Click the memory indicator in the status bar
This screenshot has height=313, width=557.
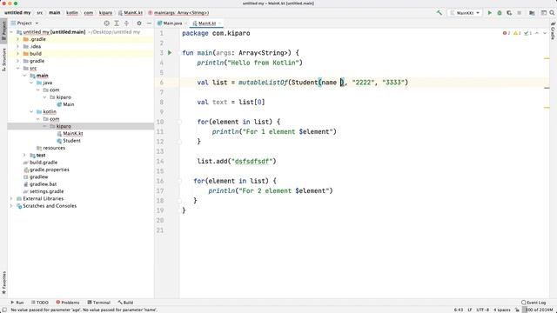[x=540, y=310]
